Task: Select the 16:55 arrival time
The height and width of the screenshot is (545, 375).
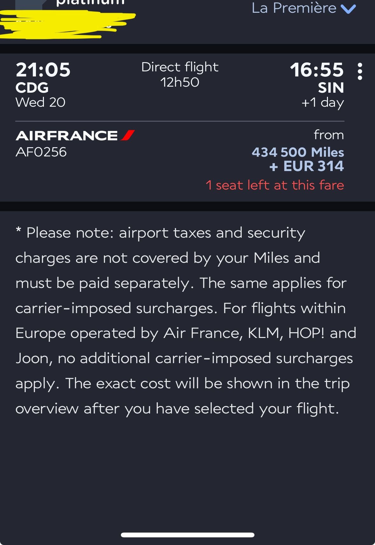Action: click(316, 70)
